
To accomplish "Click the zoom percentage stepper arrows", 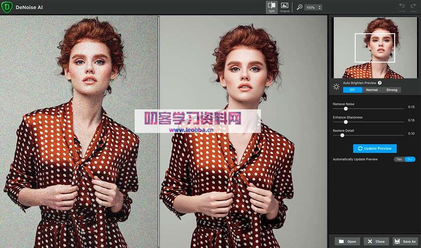I will (x=320, y=7).
